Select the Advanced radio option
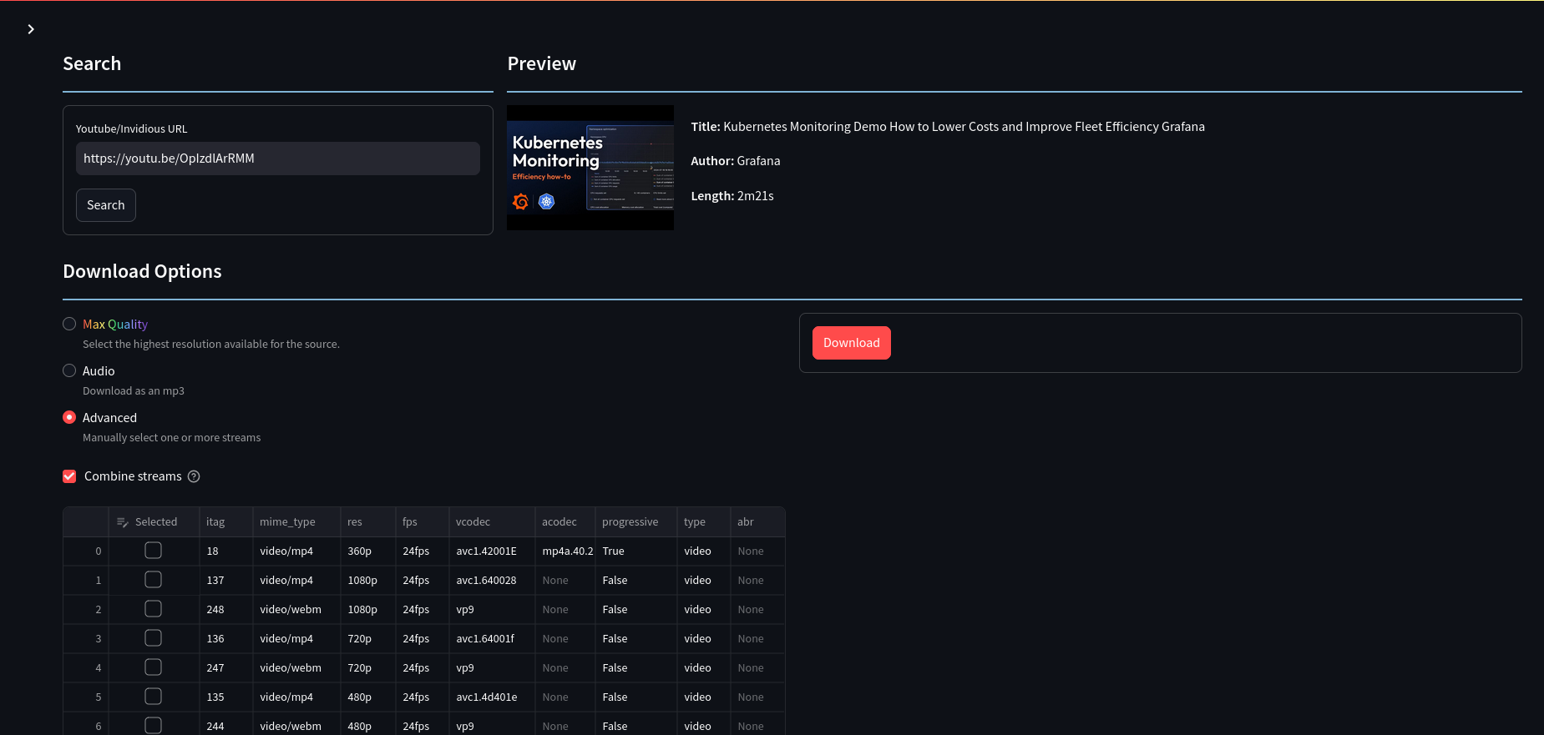1544x735 pixels. coord(69,417)
